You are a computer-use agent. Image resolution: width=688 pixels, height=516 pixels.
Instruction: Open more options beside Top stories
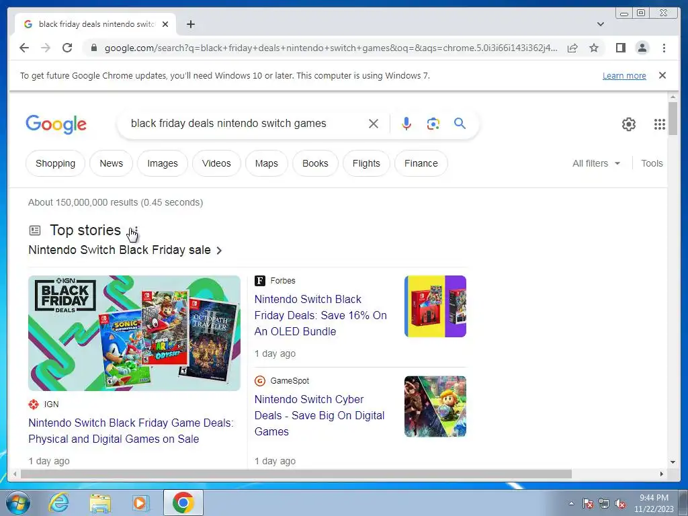coord(136,231)
